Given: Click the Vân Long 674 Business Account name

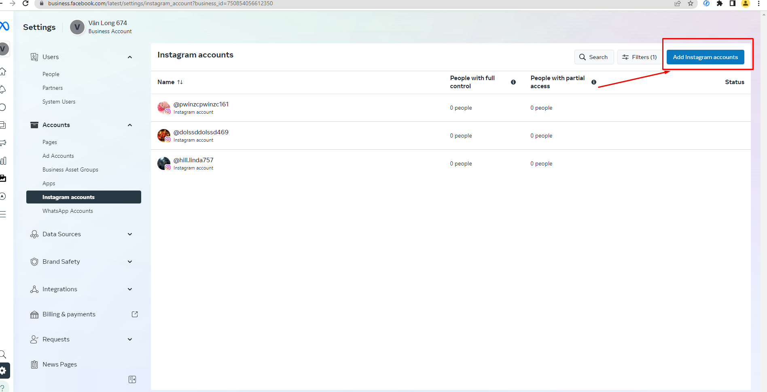Looking at the screenshot, I should click(110, 27).
